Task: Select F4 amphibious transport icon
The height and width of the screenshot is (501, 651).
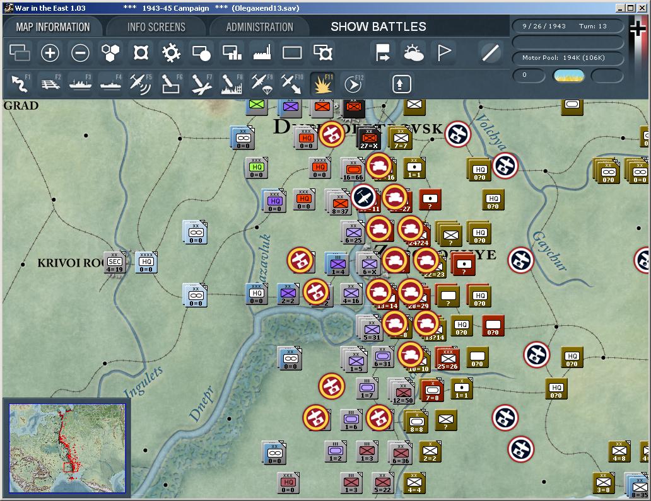Action: (111, 83)
